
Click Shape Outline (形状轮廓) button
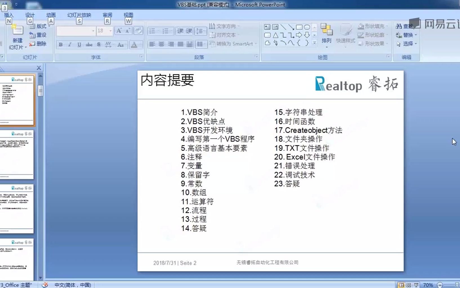[x=373, y=35]
